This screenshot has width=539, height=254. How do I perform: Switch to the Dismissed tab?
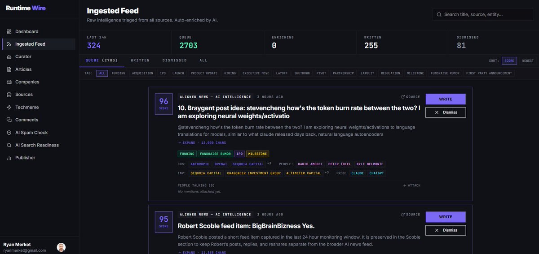point(174,60)
